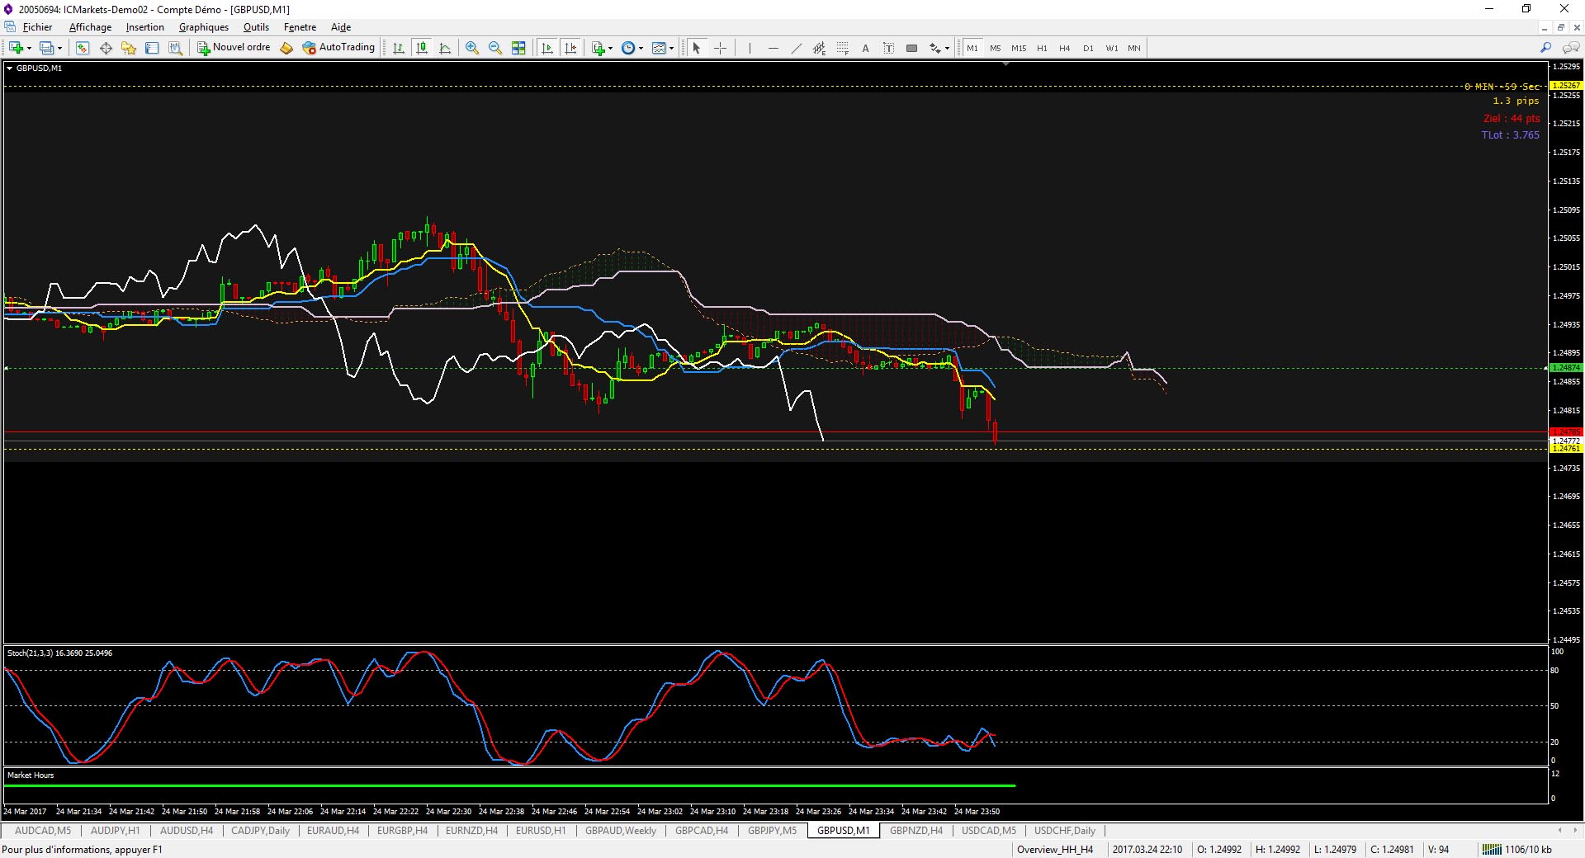This screenshot has height=858, width=1585.
Task: Click the MetaEditor yellow book icon
Action: coord(286,48)
